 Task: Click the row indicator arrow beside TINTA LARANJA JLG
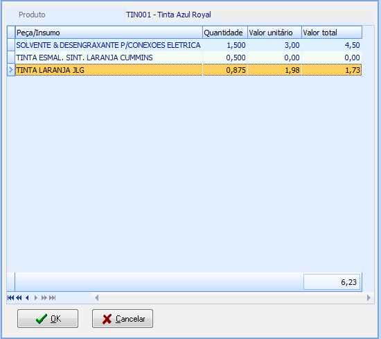(11, 70)
